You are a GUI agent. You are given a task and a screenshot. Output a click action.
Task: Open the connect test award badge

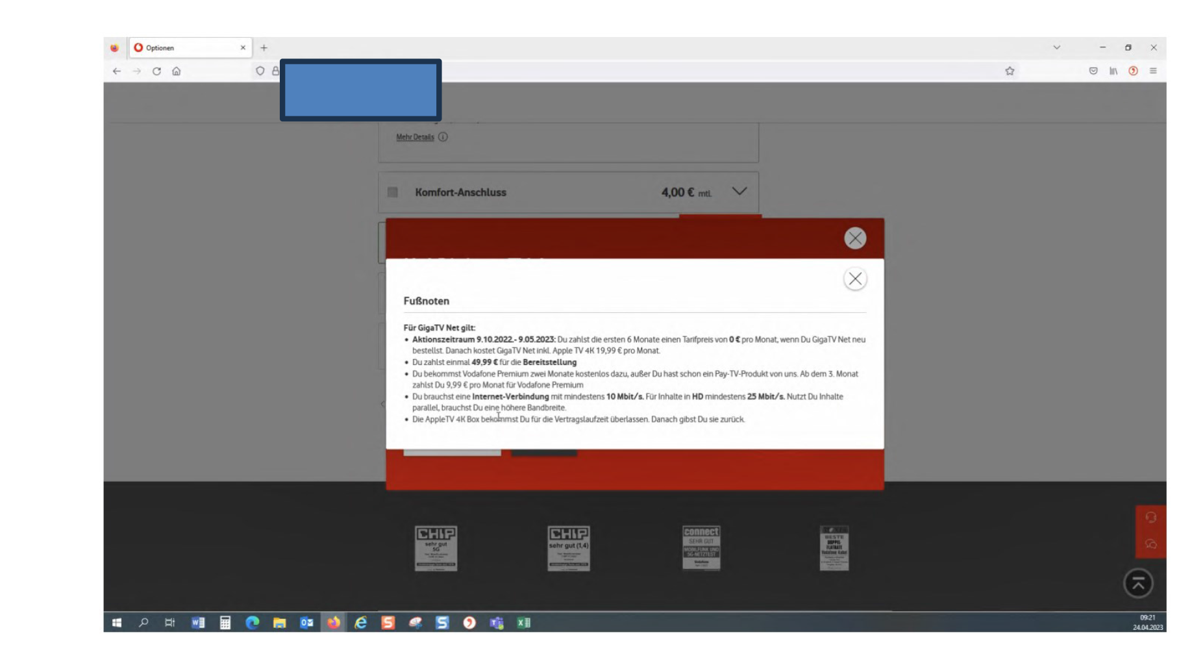pos(701,547)
